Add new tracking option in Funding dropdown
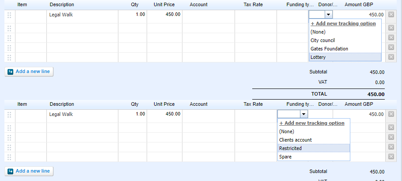 [312, 123]
